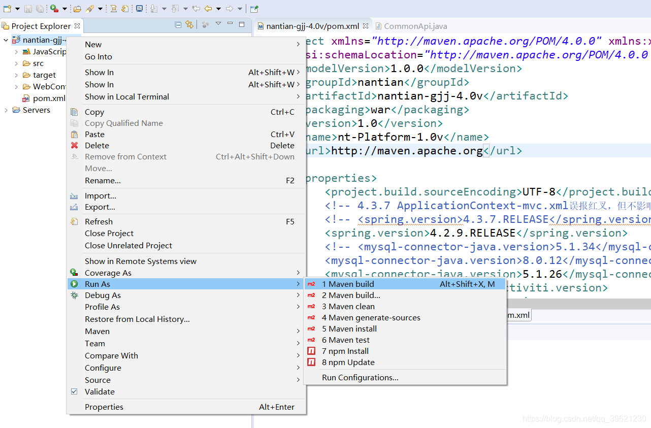Click the url line http://maven.apache.org in the editor
This screenshot has width=651, height=428.
tap(407, 151)
